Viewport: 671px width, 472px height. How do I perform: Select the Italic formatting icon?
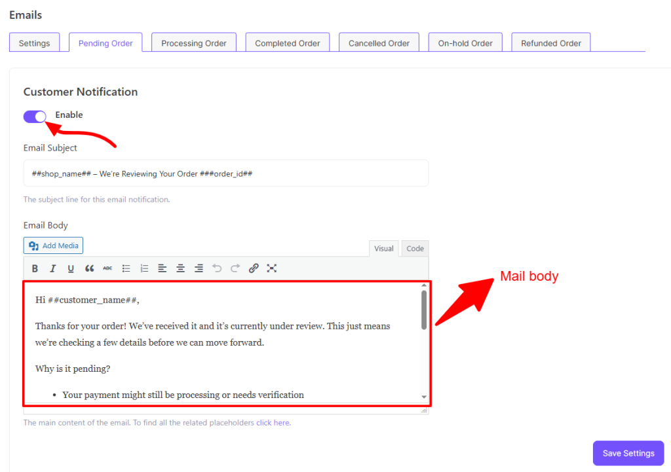click(53, 268)
